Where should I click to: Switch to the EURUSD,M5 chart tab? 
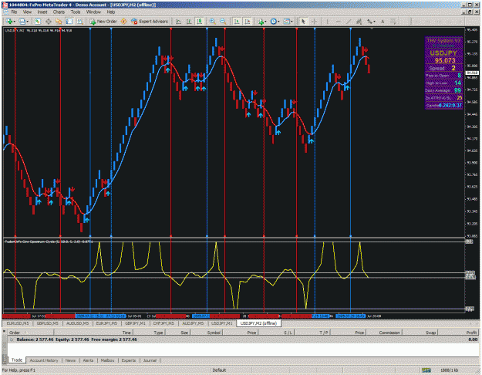pos(18,323)
